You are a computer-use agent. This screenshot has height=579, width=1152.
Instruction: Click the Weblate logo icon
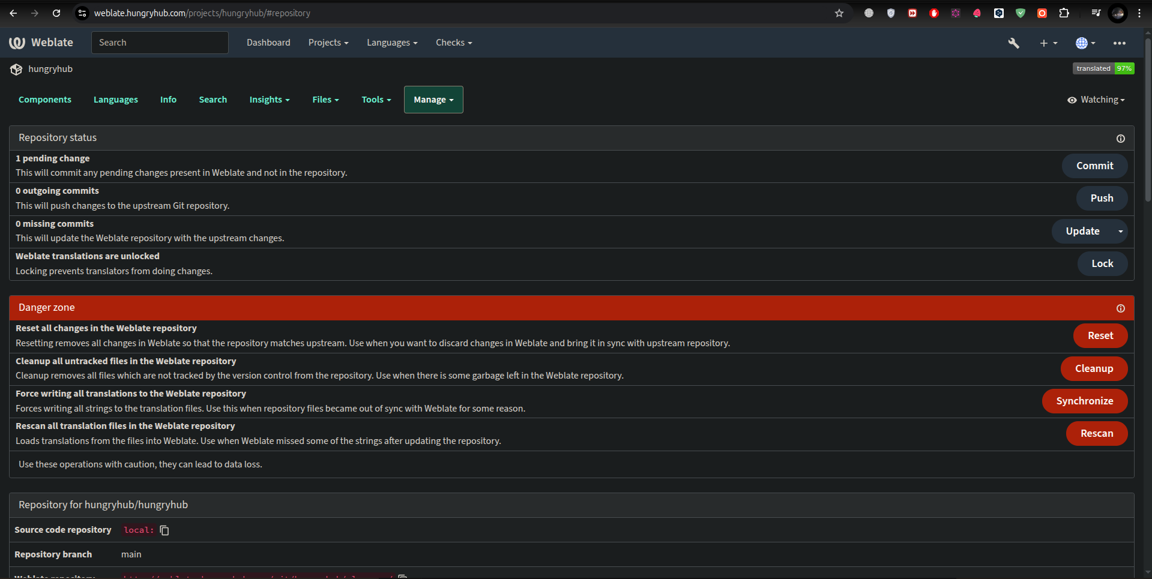(x=17, y=43)
